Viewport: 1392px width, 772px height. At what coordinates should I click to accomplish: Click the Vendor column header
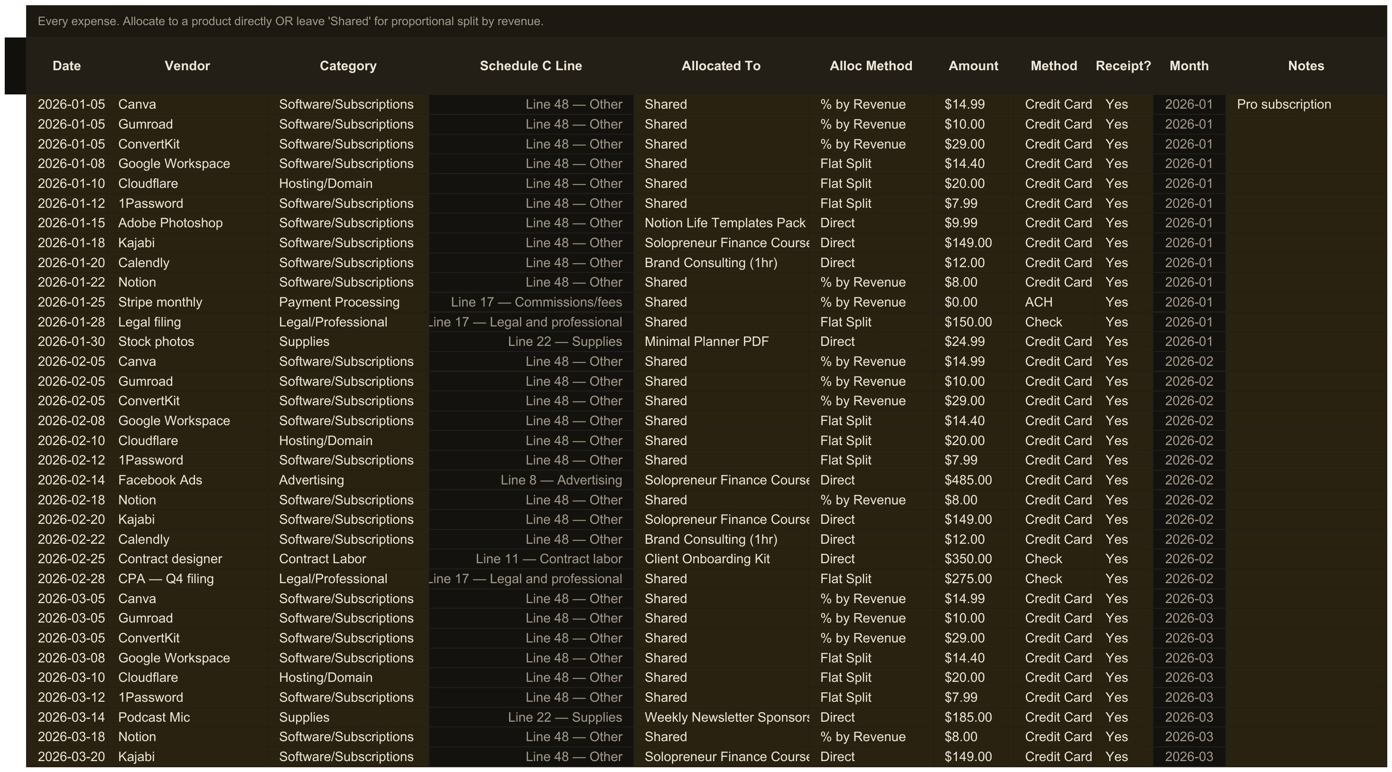pos(187,66)
